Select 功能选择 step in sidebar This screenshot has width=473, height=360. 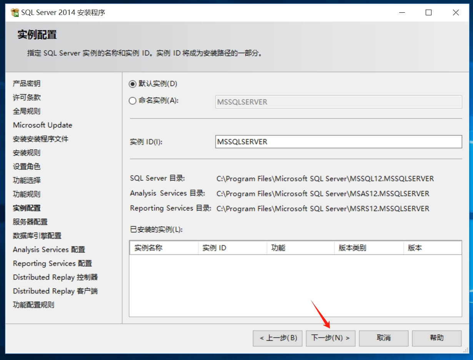pyautogui.click(x=27, y=180)
